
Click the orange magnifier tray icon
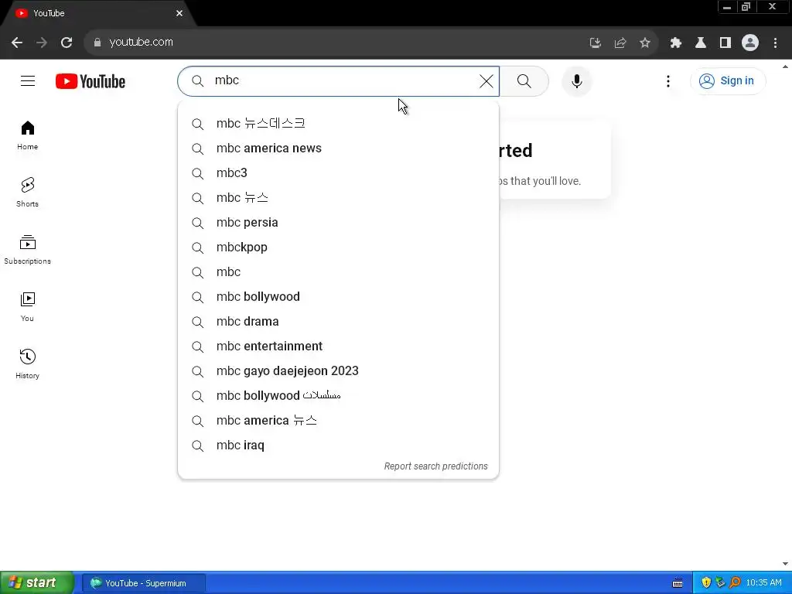[x=735, y=583]
